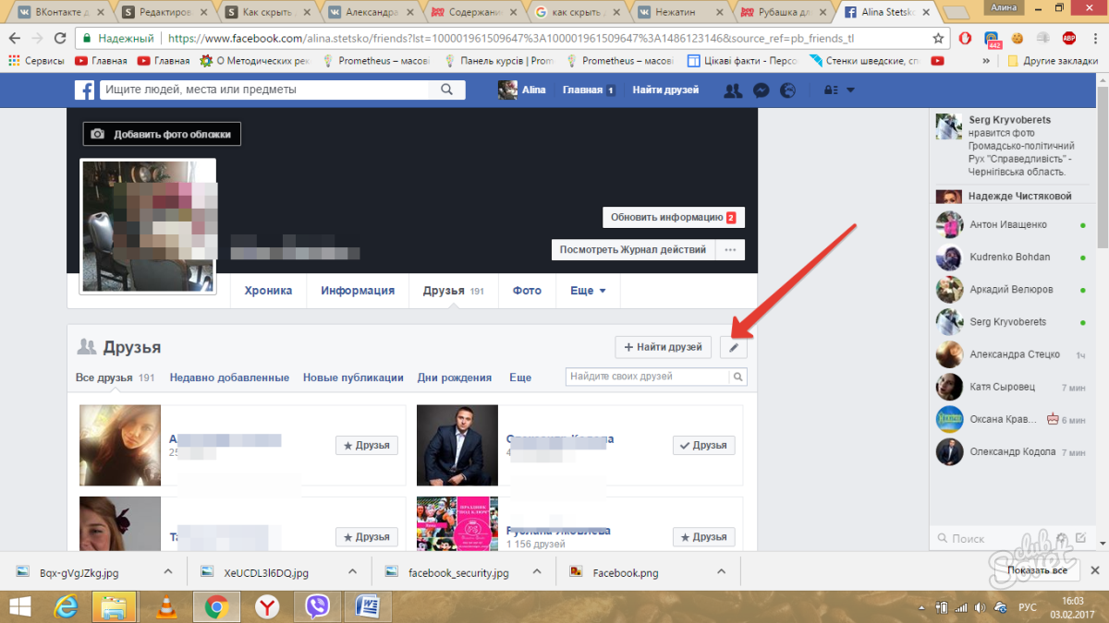
Task: Close the downloads bar with X
Action: pos(1094,570)
